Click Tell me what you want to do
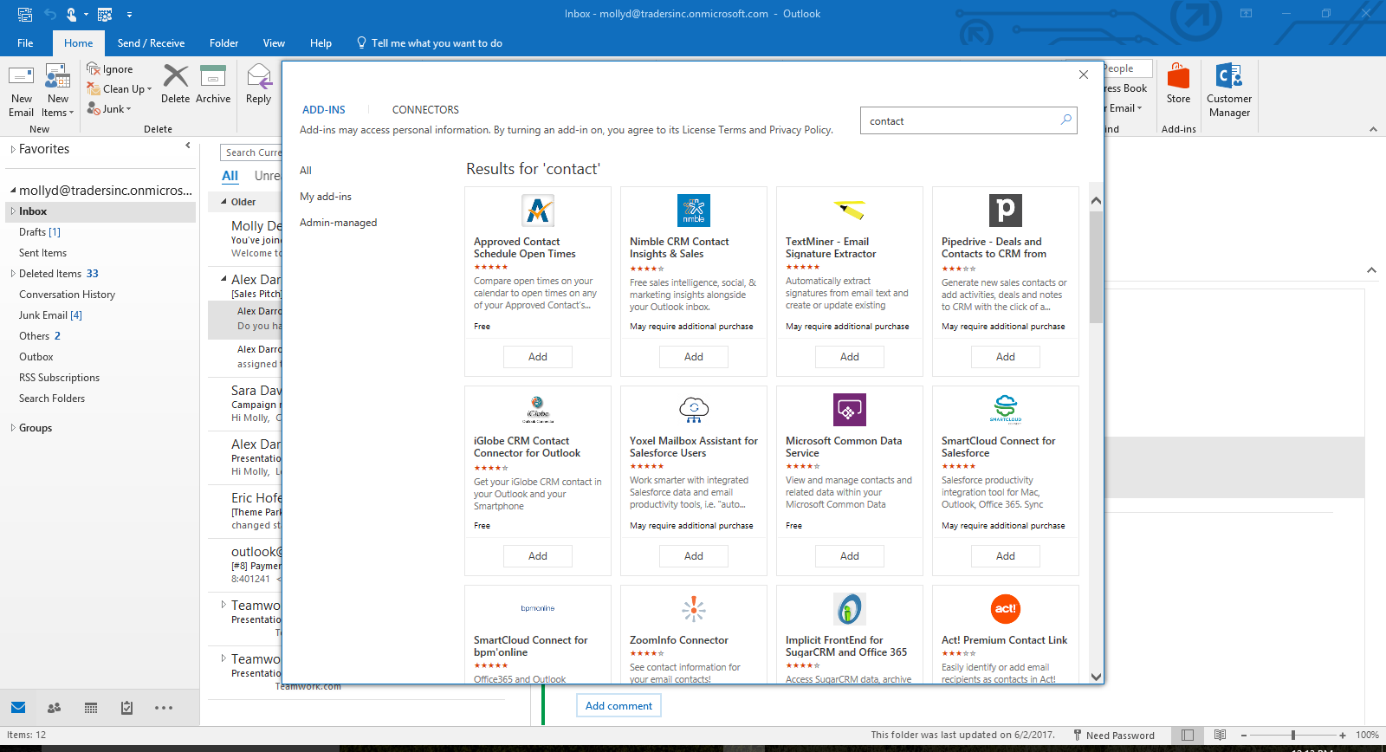1386x752 pixels. click(430, 43)
